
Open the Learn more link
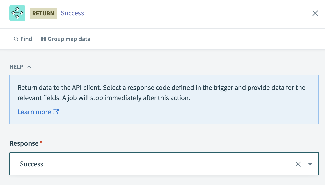(34, 112)
